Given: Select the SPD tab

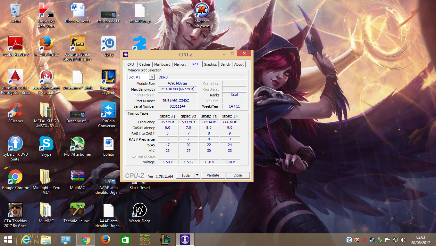Looking at the screenshot, I should pos(195,64).
